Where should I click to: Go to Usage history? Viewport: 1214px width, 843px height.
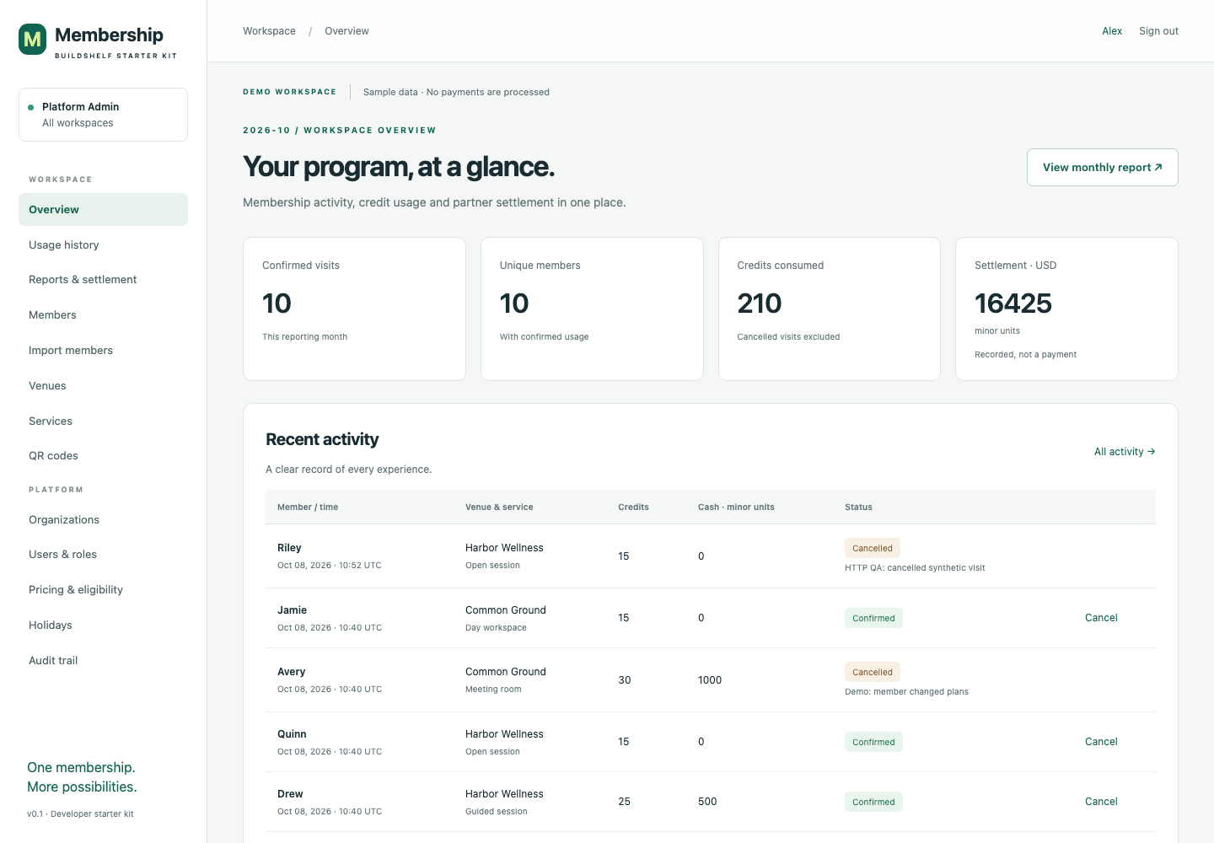(103, 245)
